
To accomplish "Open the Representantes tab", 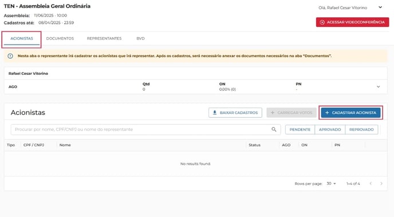I will 104,39.
